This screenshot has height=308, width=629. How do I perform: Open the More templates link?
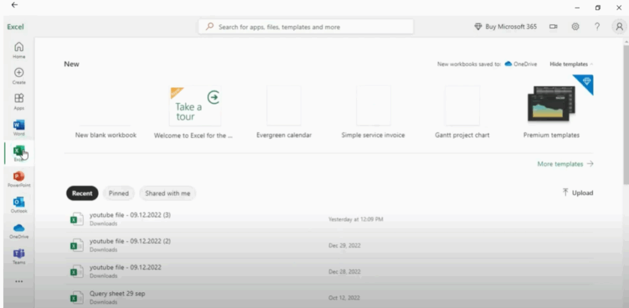coord(560,164)
